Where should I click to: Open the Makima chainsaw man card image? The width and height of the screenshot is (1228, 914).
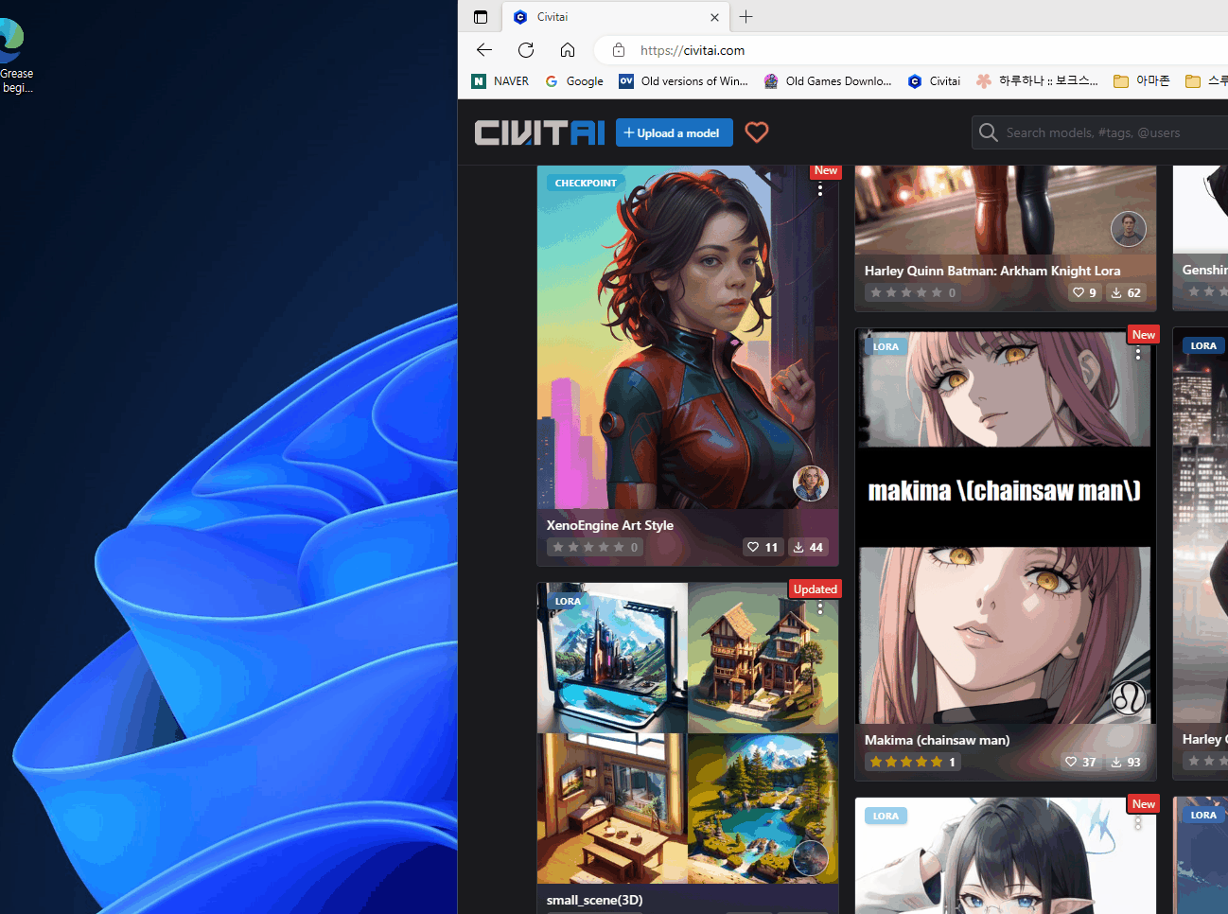tap(1004, 527)
